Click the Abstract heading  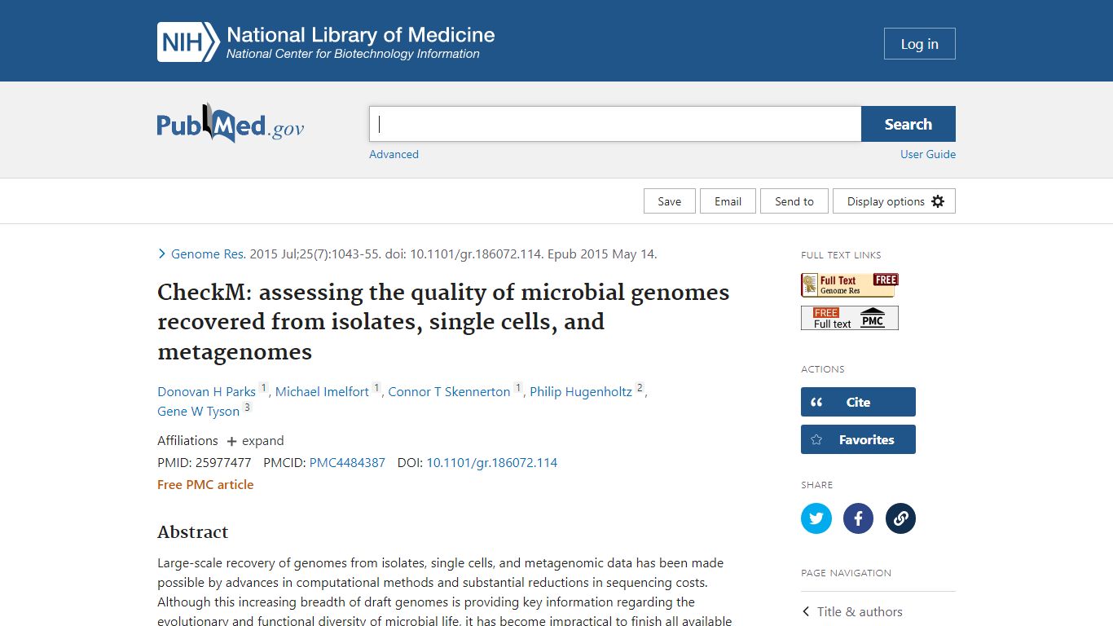tap(193, 532)
